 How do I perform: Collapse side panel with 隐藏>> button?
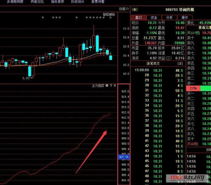click(x=124, y=9)
